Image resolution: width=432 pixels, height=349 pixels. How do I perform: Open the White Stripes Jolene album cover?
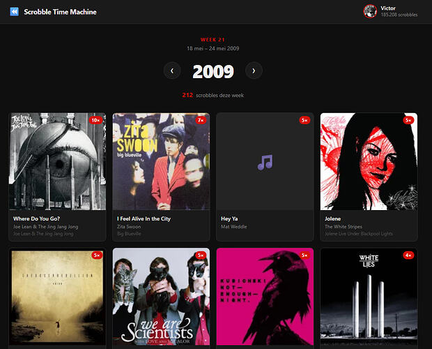coord(369,161)
